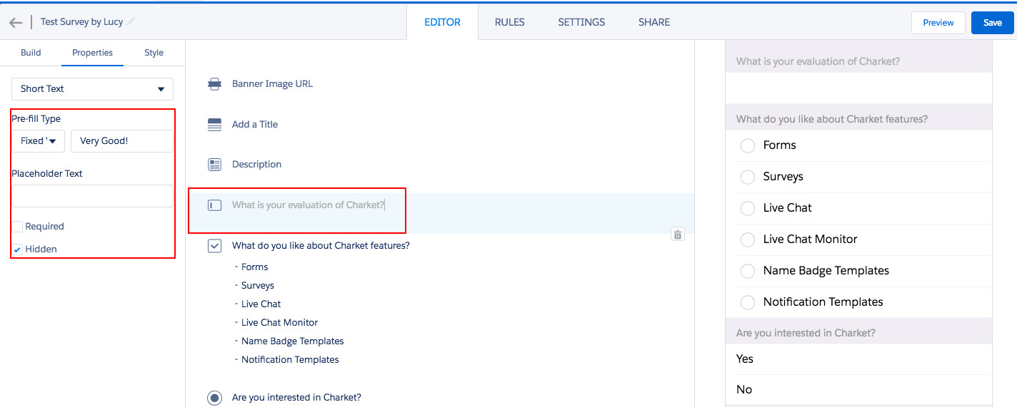This screenshot has height=407, width=1017.
Task: Open the Short Text field type dropdown
Action: click(x=92, y=89)
